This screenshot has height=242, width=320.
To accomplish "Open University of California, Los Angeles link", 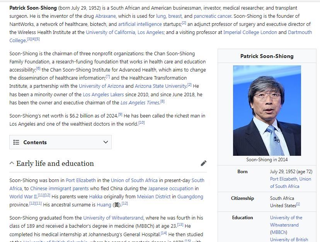I will 125,32.
